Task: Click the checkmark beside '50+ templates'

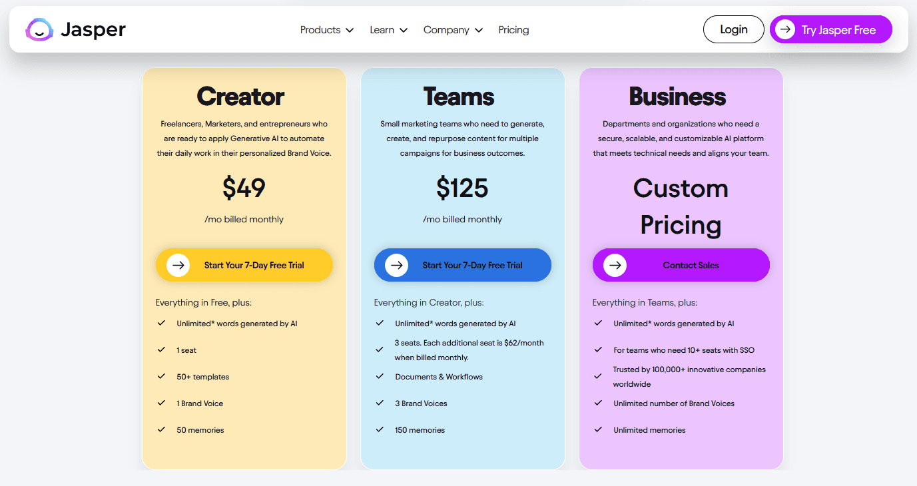Action: click(161, 376)
